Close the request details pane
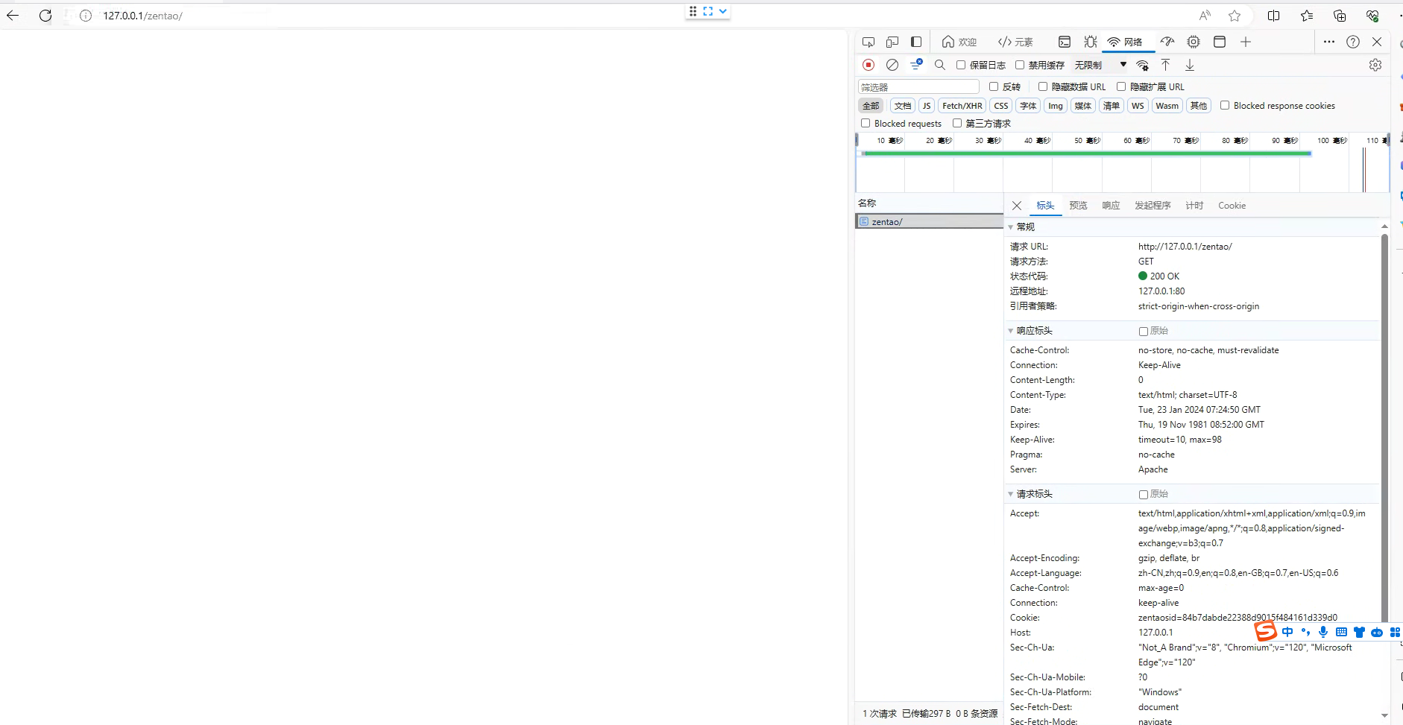 click(x=1017, y=206)
